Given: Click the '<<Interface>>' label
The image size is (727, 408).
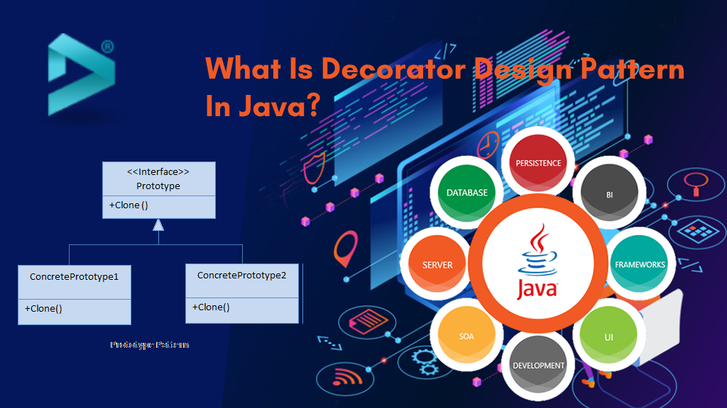Looking at the screenshot, I should [158, 171].
